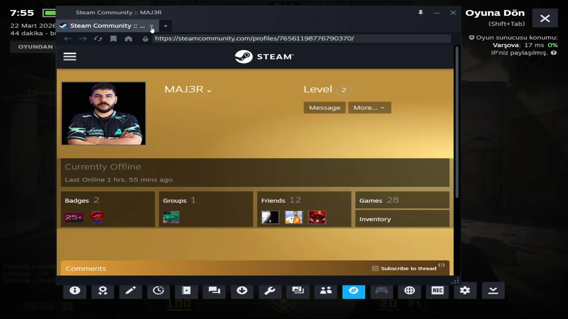Click the window resize grip corner
Viewport: 568px width, 319px height.
456,281
